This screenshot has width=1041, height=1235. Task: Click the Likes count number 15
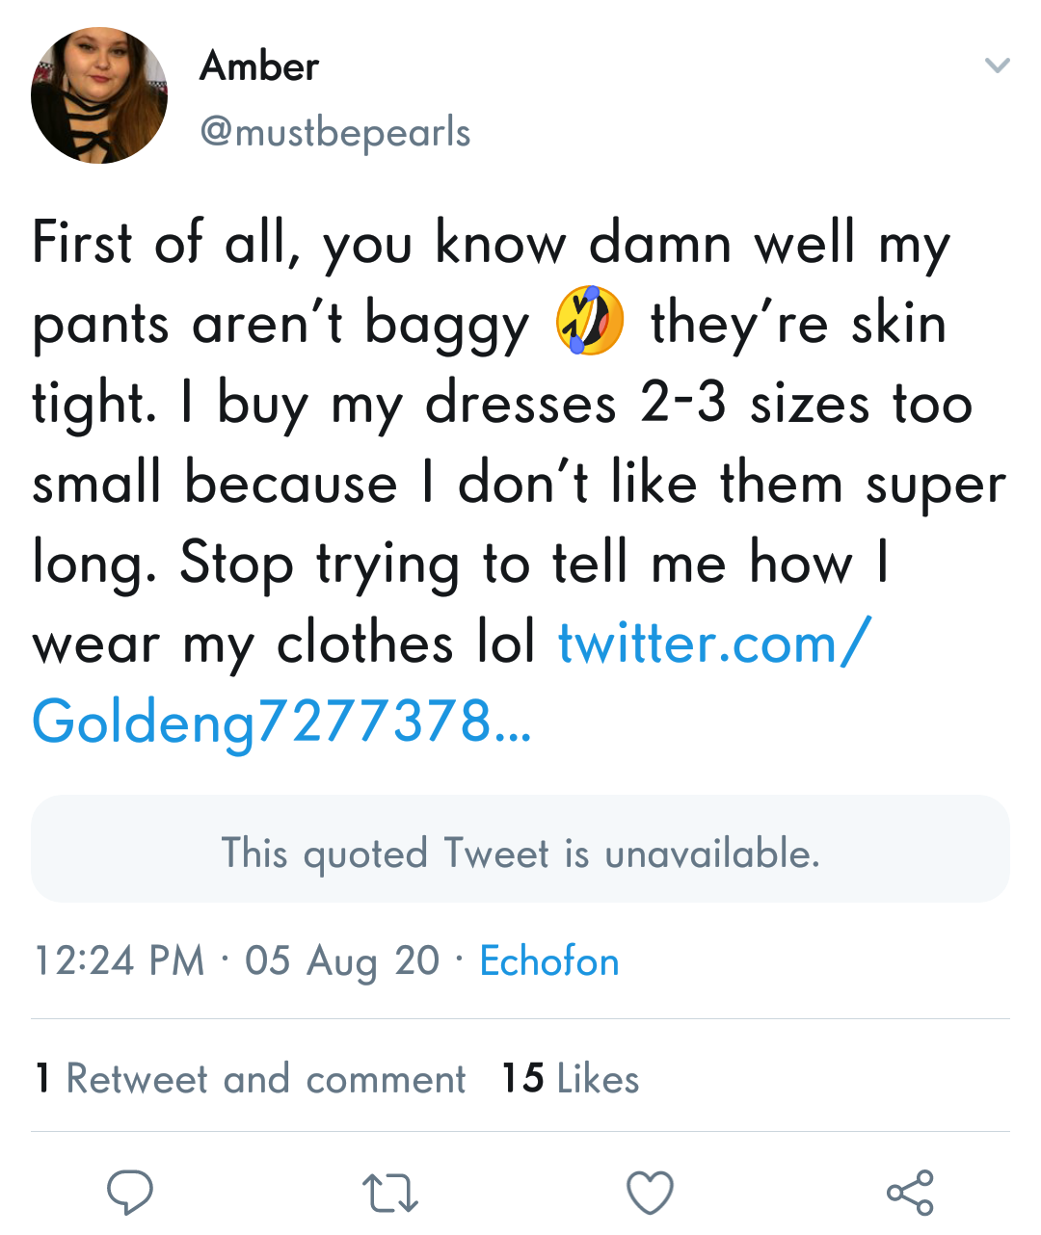pyautogui.click(x=522, y=1079)
